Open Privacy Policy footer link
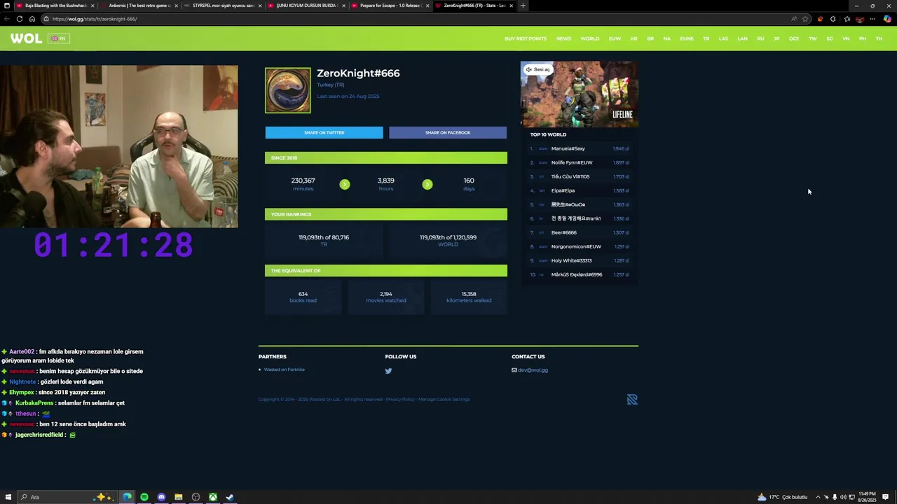Image resolution: width=897 pixels, height=504 pixels. pyautogui.click(x=400, y=399)
